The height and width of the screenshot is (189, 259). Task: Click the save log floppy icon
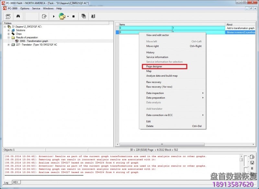252,163
